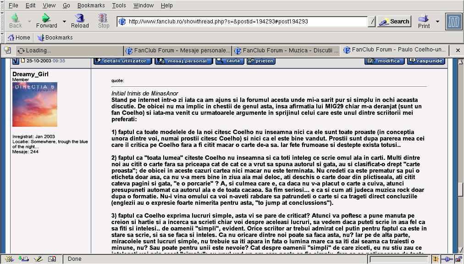Open the Help menu
This screenshot has width=464, height=264.
(166, 6)
